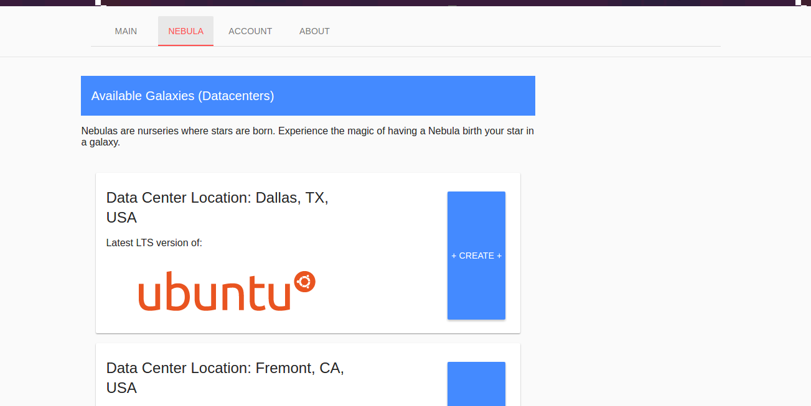Click the Dallas, TX data center title
Screen dimensions: 811x406
click(x=217, y=208)
